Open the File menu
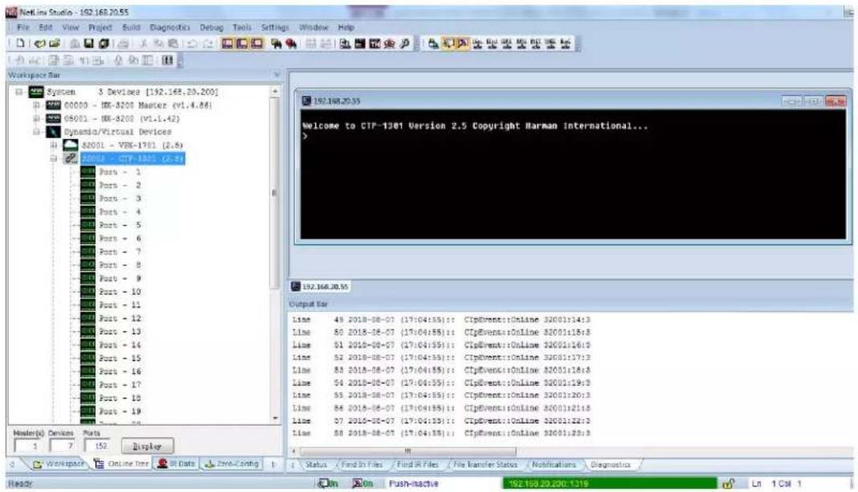 (x=23, y=27)
